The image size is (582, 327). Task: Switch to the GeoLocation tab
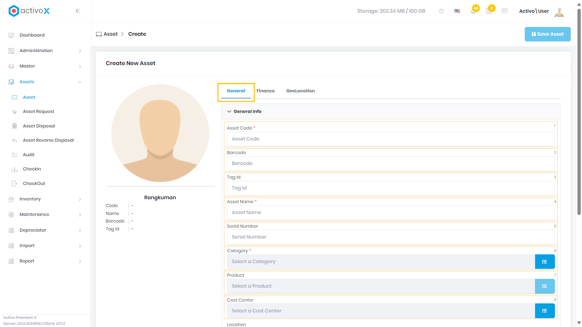(300, 91)
